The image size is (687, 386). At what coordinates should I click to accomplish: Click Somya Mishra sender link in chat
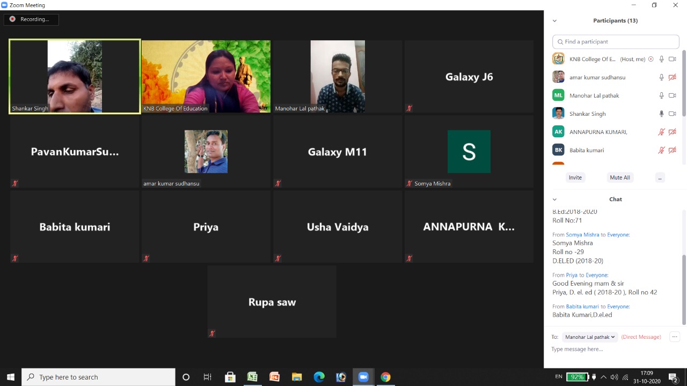click(582, 235)
